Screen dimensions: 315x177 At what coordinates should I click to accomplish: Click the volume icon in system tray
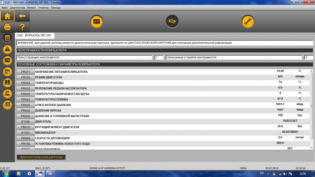click(285, 174)
